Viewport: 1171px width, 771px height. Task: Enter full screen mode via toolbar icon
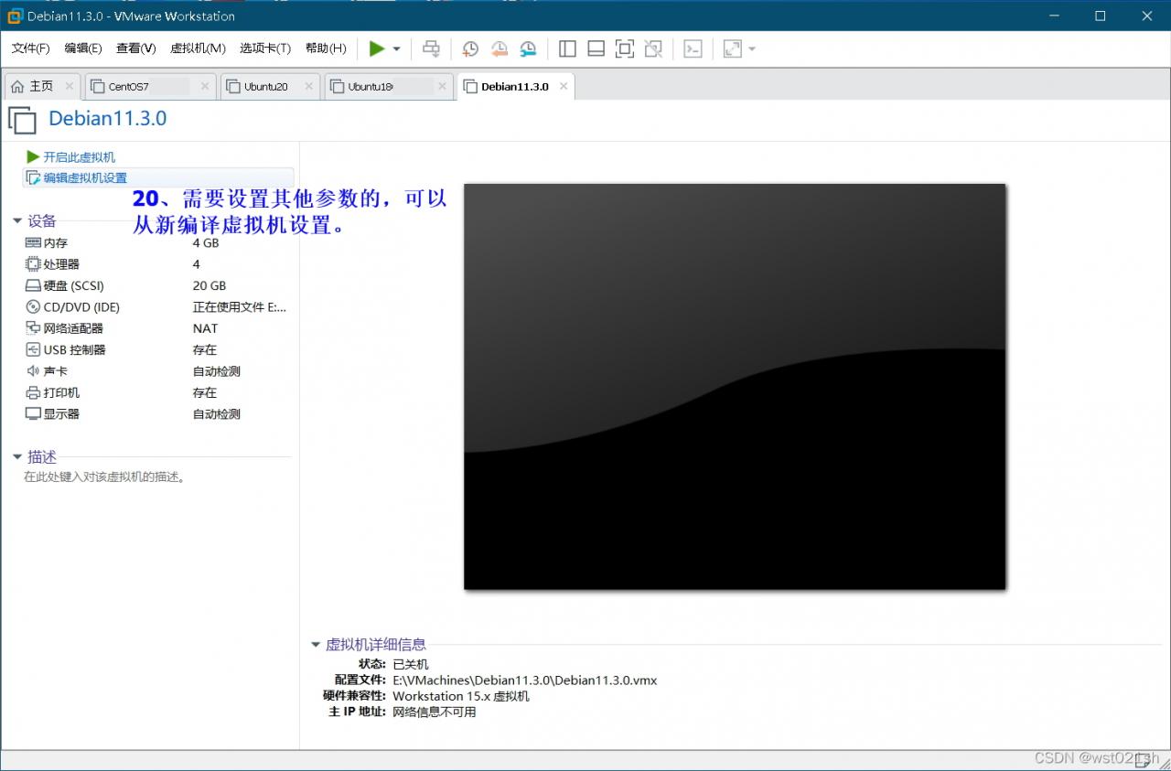624,48
